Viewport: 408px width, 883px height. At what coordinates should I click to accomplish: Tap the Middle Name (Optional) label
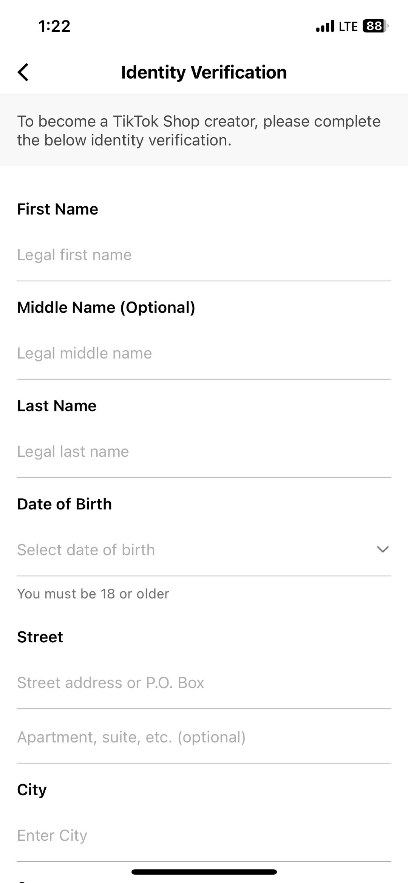pos(106,307)
